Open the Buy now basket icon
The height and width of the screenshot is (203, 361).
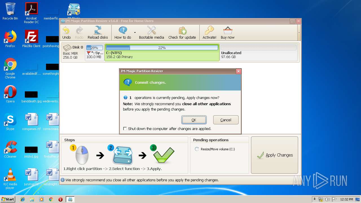tap(228, 31)
